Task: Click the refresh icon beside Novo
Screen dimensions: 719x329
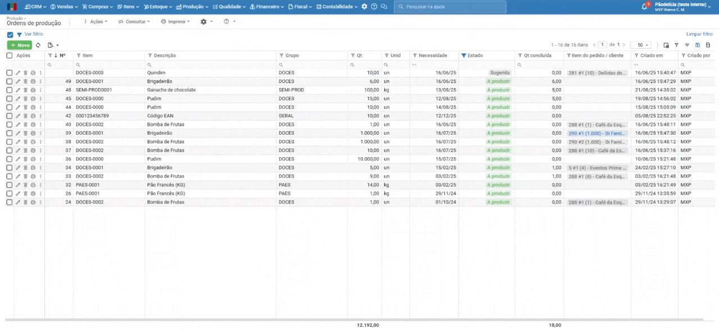Action: pos(38,45)
